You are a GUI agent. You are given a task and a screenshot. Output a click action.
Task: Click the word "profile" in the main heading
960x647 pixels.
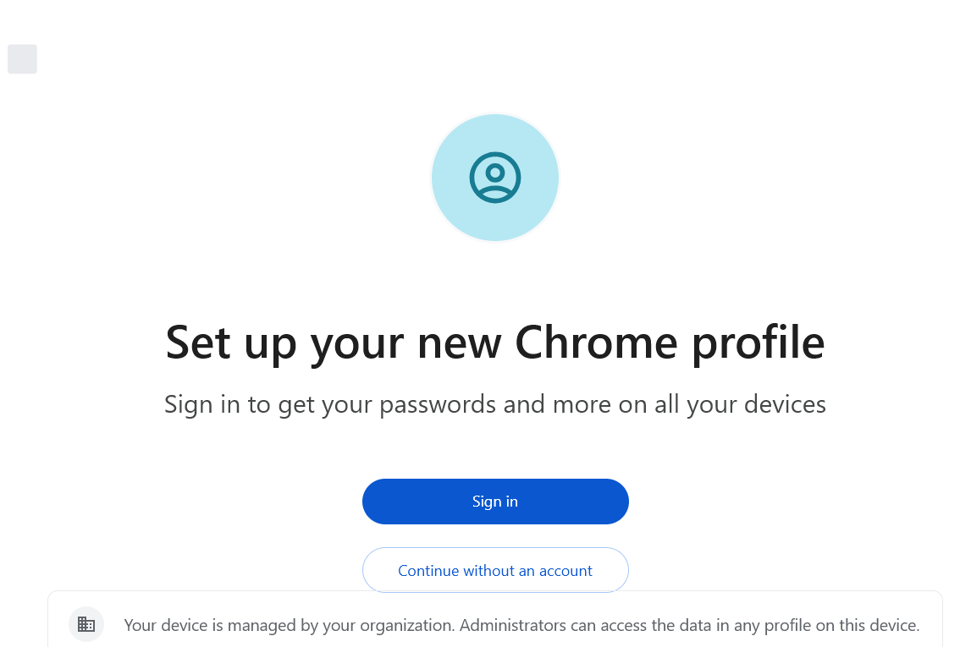[x=759, y=342]
